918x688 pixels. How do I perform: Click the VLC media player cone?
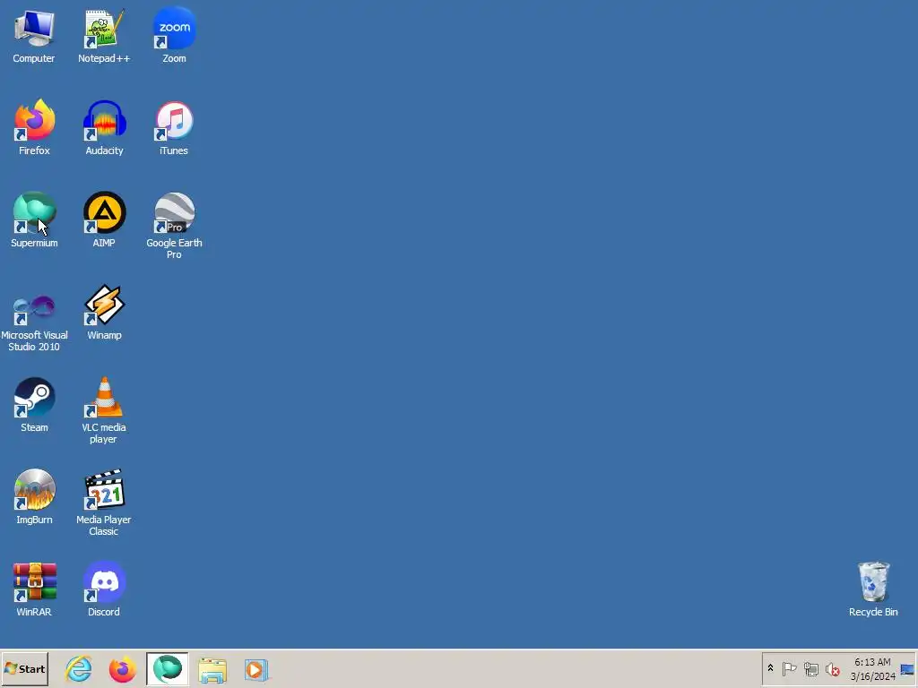[104, 398]
